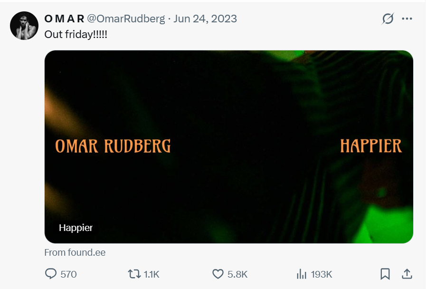Click the white Happier caption label
Screen dimensions: 426x289
pos(76,228)
